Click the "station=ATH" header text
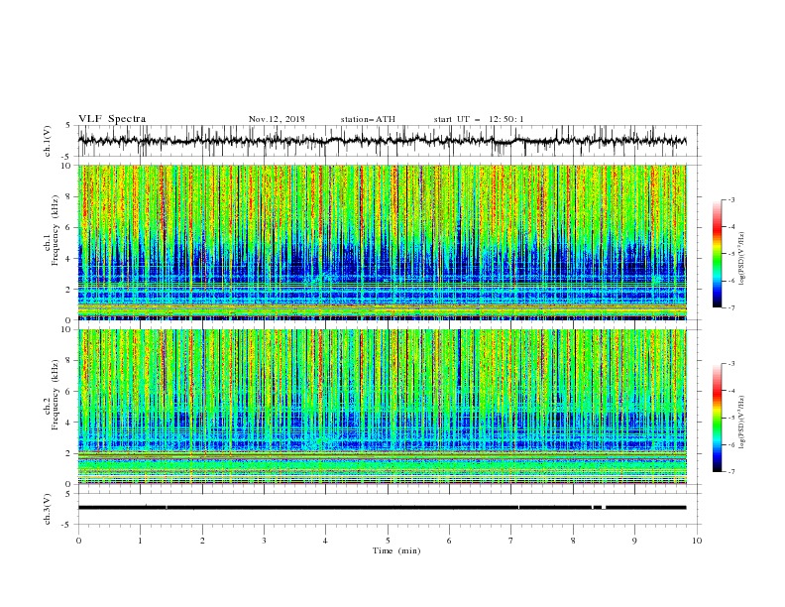 click(x=368, y=119)
